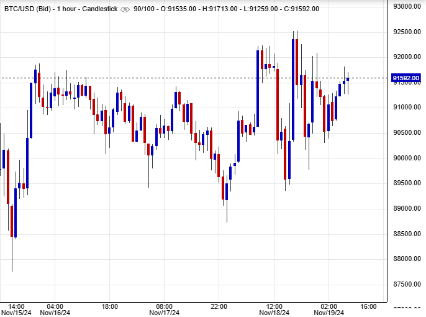Screen dimensions: 426x317
Task: Click the 16:00 time axis label
Action: (x=368, y=306)
